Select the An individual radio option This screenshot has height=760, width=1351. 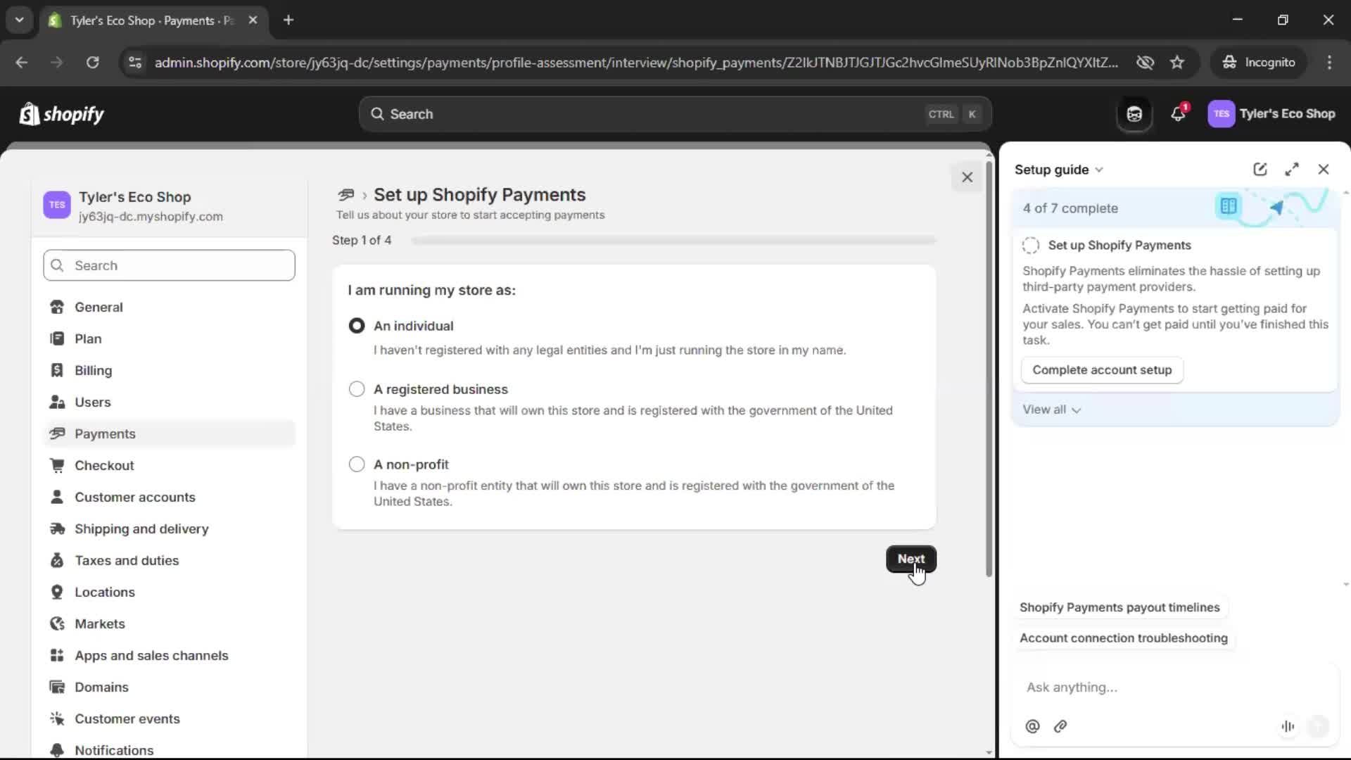click(357, 326)
